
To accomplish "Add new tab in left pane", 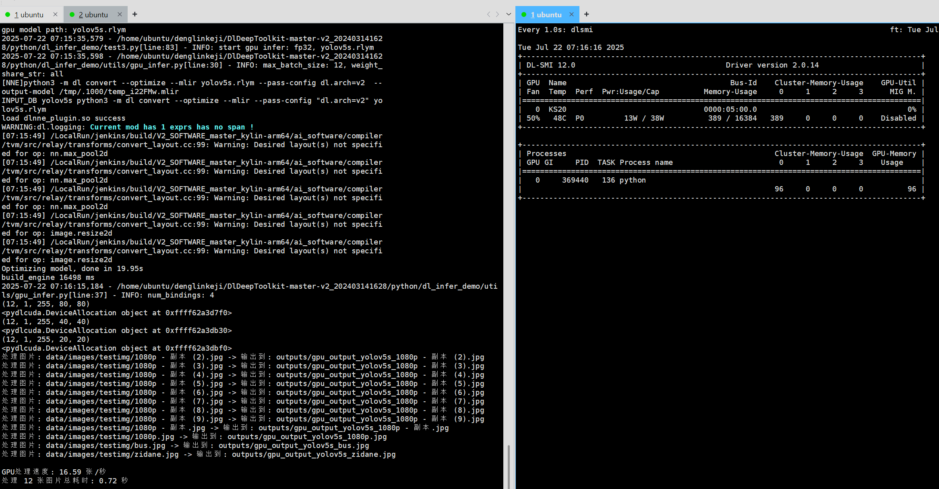I will pyautogui.click(x=135, y=14).
